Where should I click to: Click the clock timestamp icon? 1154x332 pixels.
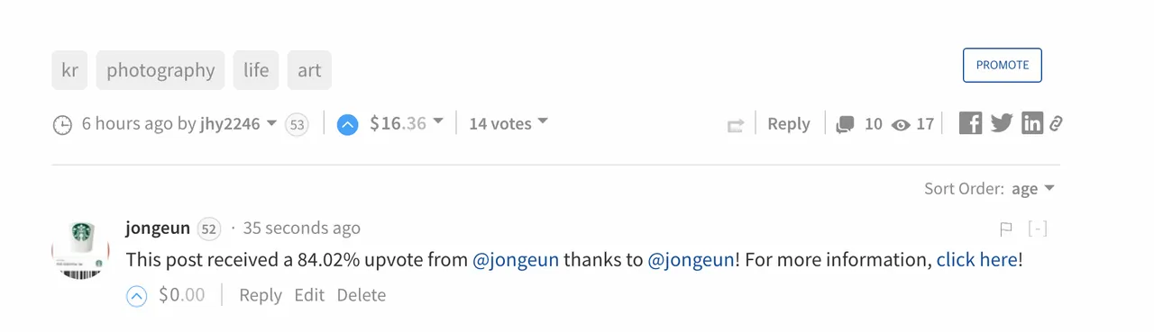click(62, 124)
